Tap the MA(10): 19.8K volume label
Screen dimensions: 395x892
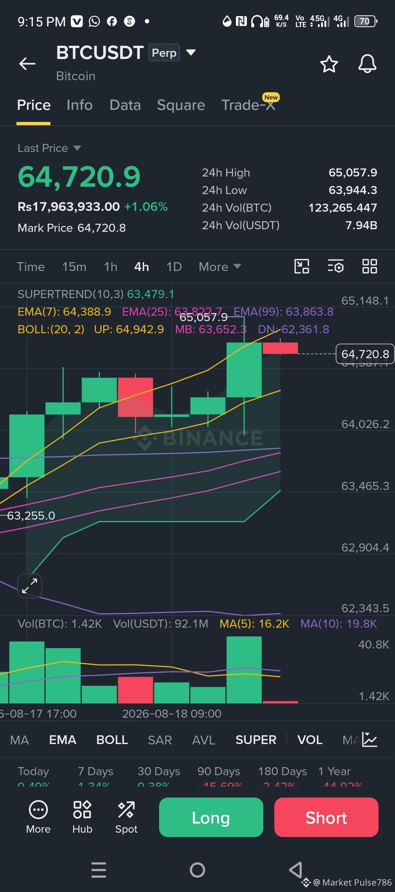(x=338, y=624)
